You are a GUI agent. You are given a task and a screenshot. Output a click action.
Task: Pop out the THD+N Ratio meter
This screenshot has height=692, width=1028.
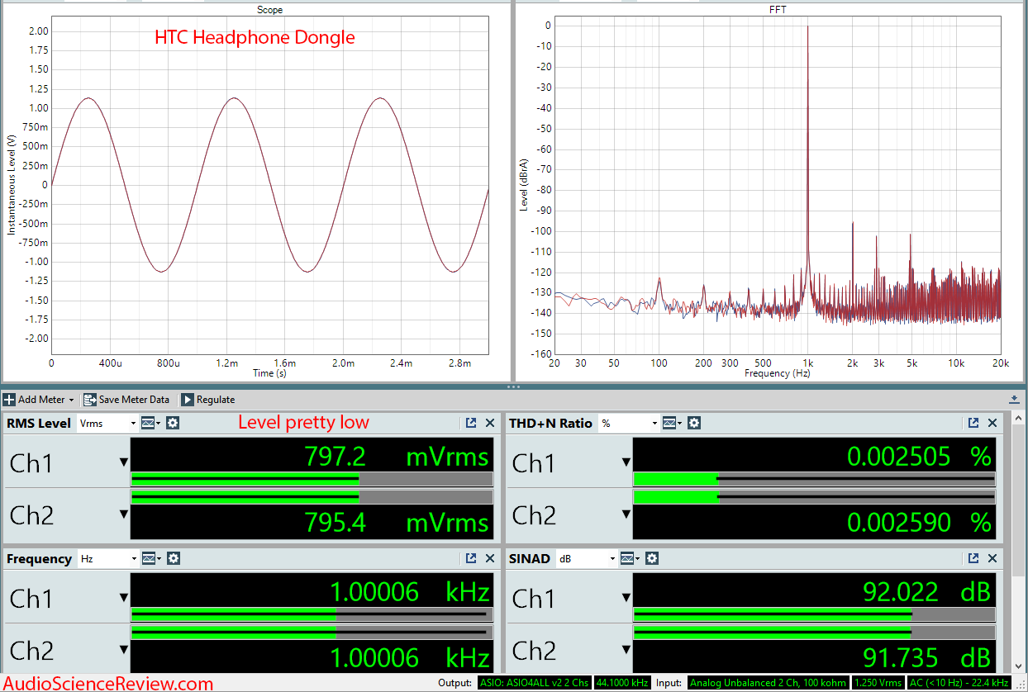pos(973,423)
